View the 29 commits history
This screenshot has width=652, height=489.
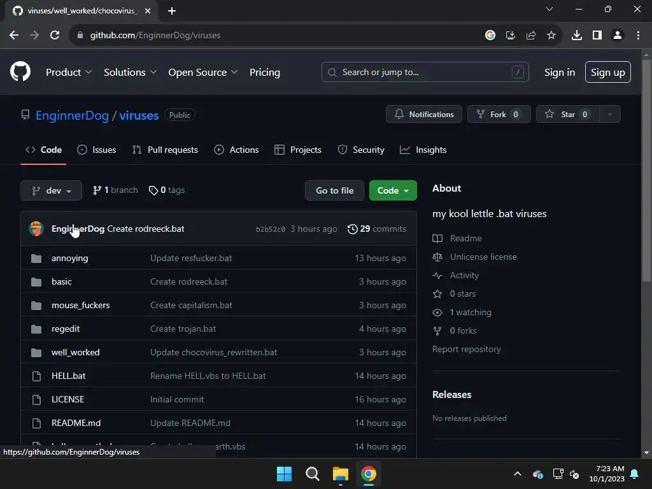377,229
